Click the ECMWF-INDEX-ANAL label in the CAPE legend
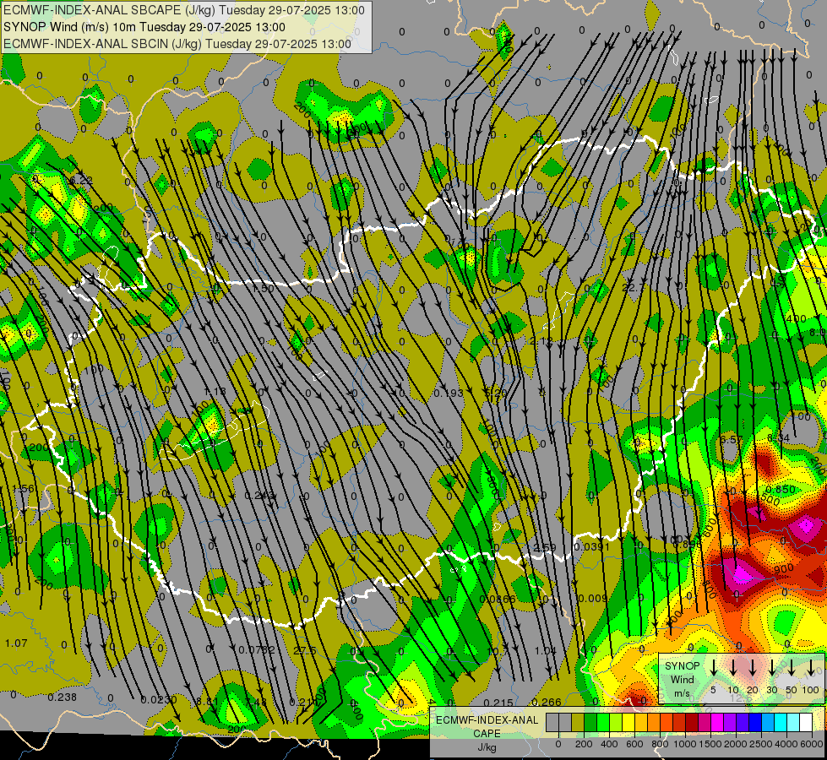827x760 pixels. coord(487,720)
